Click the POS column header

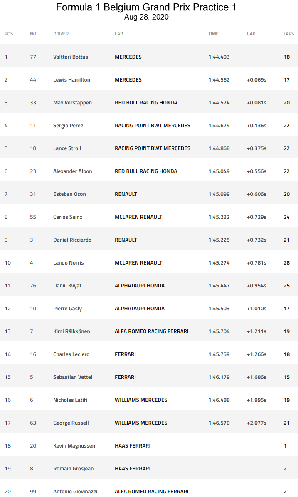coord(9,34)
